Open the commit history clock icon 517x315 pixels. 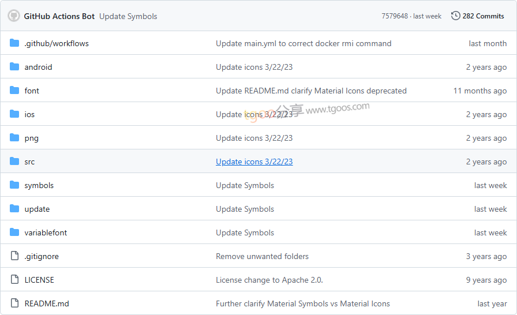tap(455, 16)
